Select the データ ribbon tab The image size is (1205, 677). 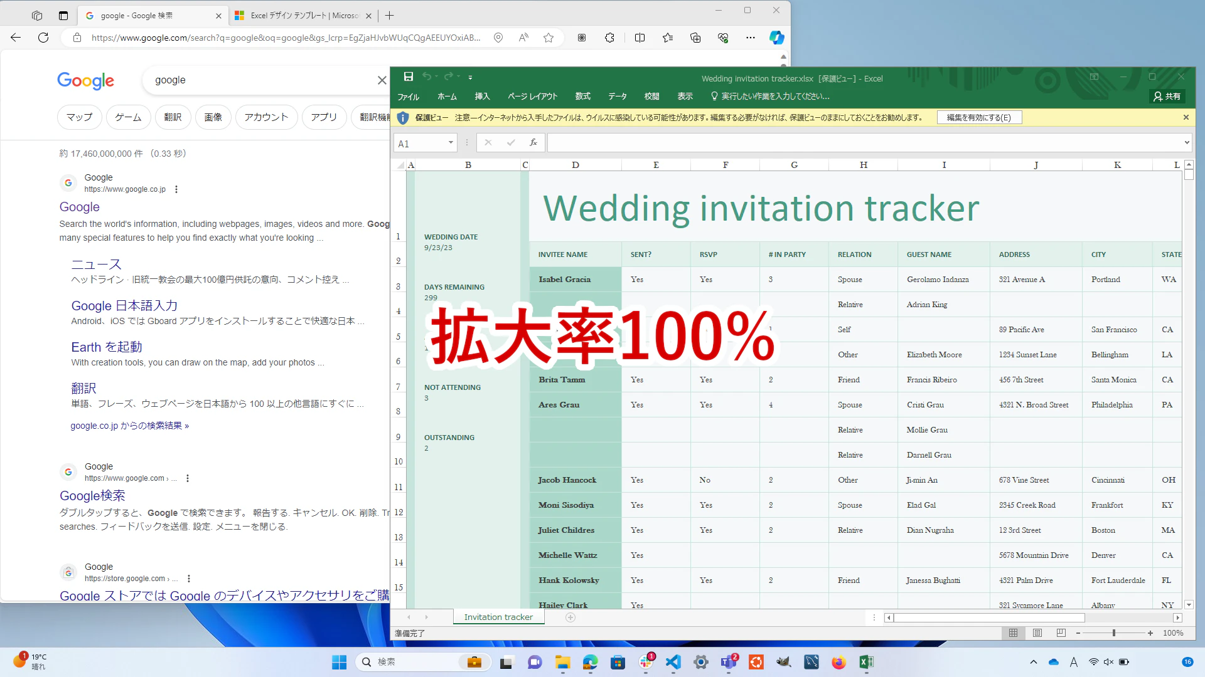click(618, 97)
